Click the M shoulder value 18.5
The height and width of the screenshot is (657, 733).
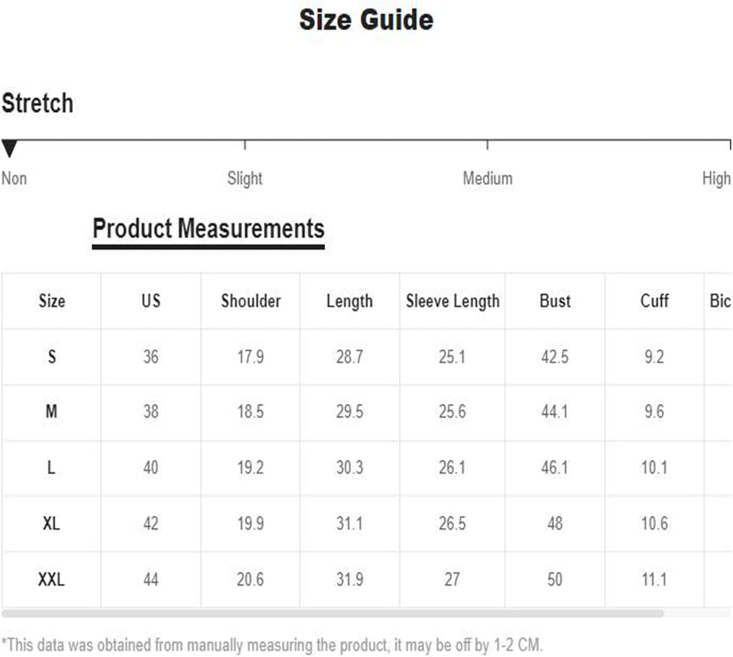[x=250, y=412]
